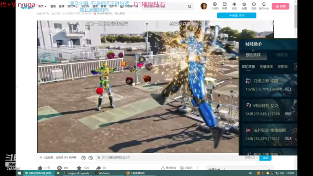
Task: Click the +关注 1175 follow button
Action: coord(237,15)
